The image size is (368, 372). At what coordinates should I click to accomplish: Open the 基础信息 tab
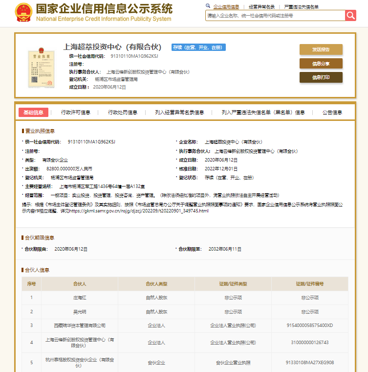[x=33, y=113]
